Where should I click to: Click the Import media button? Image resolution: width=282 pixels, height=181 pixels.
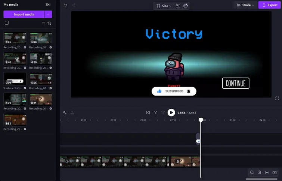[24, 15]
